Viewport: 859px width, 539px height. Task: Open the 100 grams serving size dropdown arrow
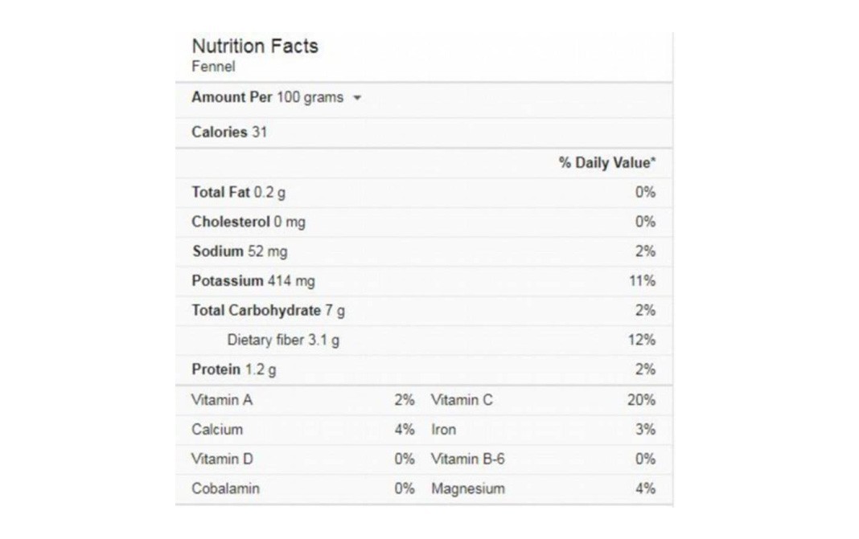click(357, 98)
